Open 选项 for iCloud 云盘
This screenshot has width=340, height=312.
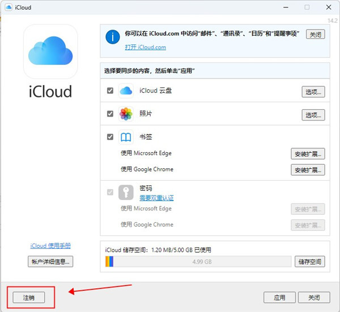click(313, 91)
